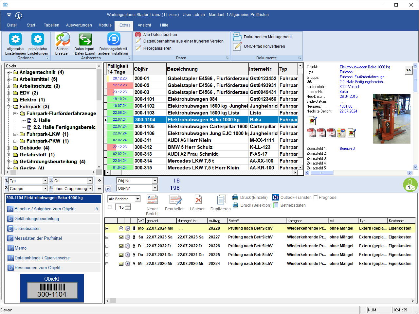
Task: Click the Datenübernahme aus früherer Version icon
Action: pyautogui.click(x=138, y=41)
